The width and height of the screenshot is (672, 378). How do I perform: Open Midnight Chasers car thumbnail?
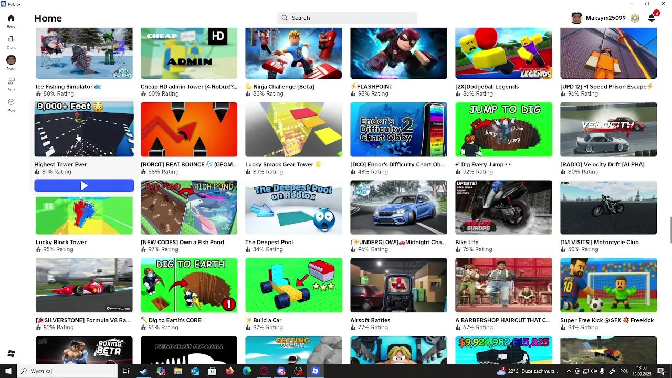(398, 207)
